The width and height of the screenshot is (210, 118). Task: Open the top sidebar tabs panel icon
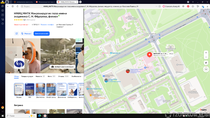(x=2, y=6)
